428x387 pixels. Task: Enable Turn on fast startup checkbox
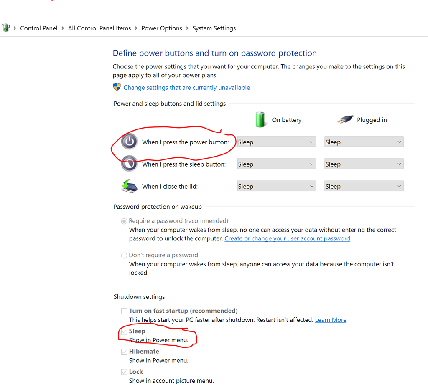[124, 311]
